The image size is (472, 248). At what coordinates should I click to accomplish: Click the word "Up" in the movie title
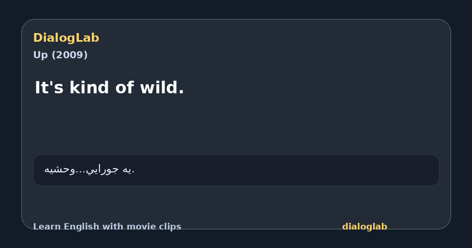[x=39, y=55]
